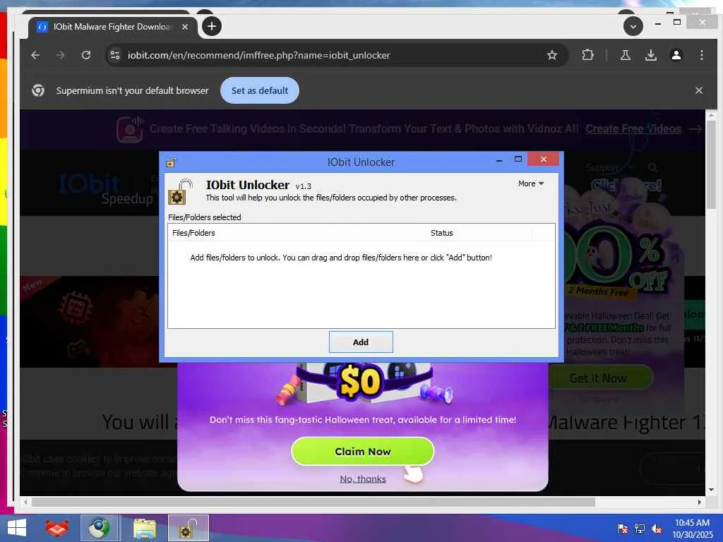Click the page scrollbar down arrow

coord(711,490)
